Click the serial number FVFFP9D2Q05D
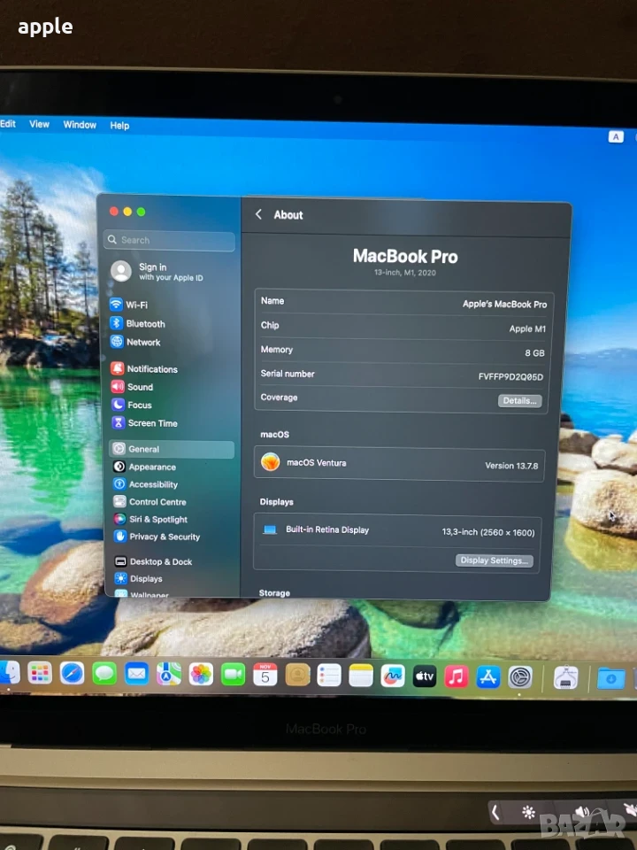Image resolution: width=637 pixels, height=850 pixels. point(510,377)
